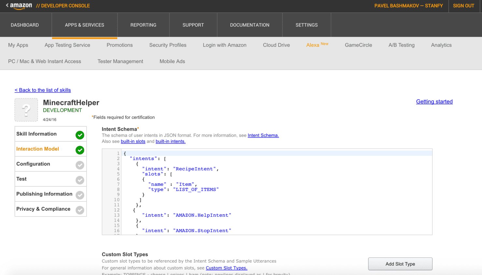Open the Analytics section
Image resolution: width=482 pixels, height=275 pixels.
click(441, 45)
